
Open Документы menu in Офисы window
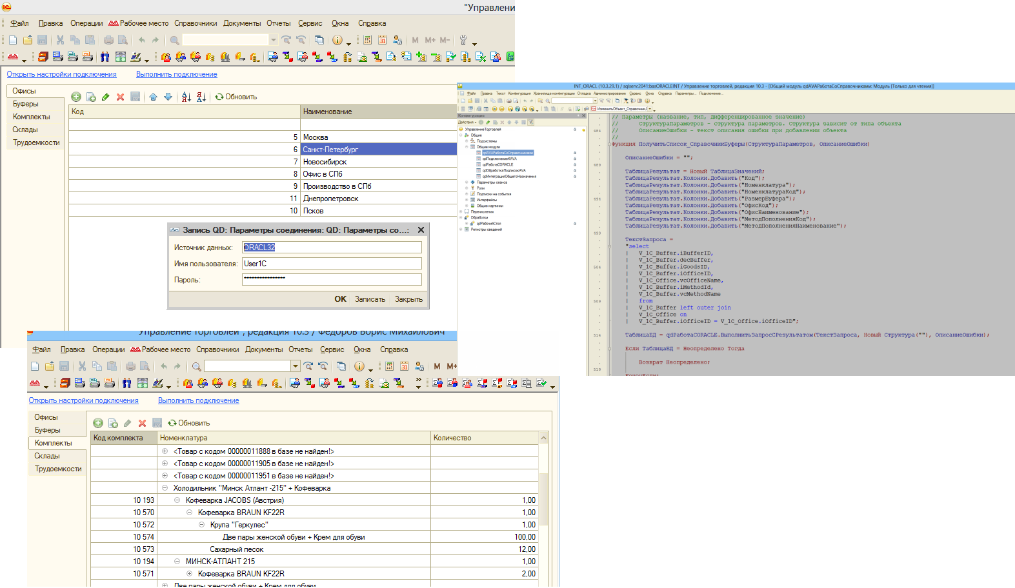point(242,23)
